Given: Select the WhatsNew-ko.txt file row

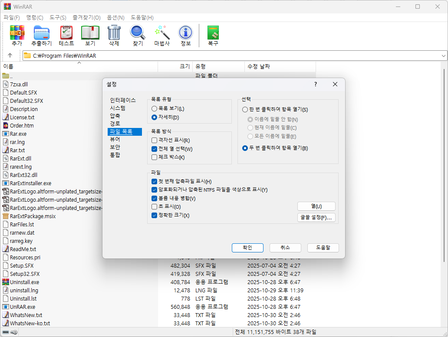Looking at the screenshot, I should 158,323.
